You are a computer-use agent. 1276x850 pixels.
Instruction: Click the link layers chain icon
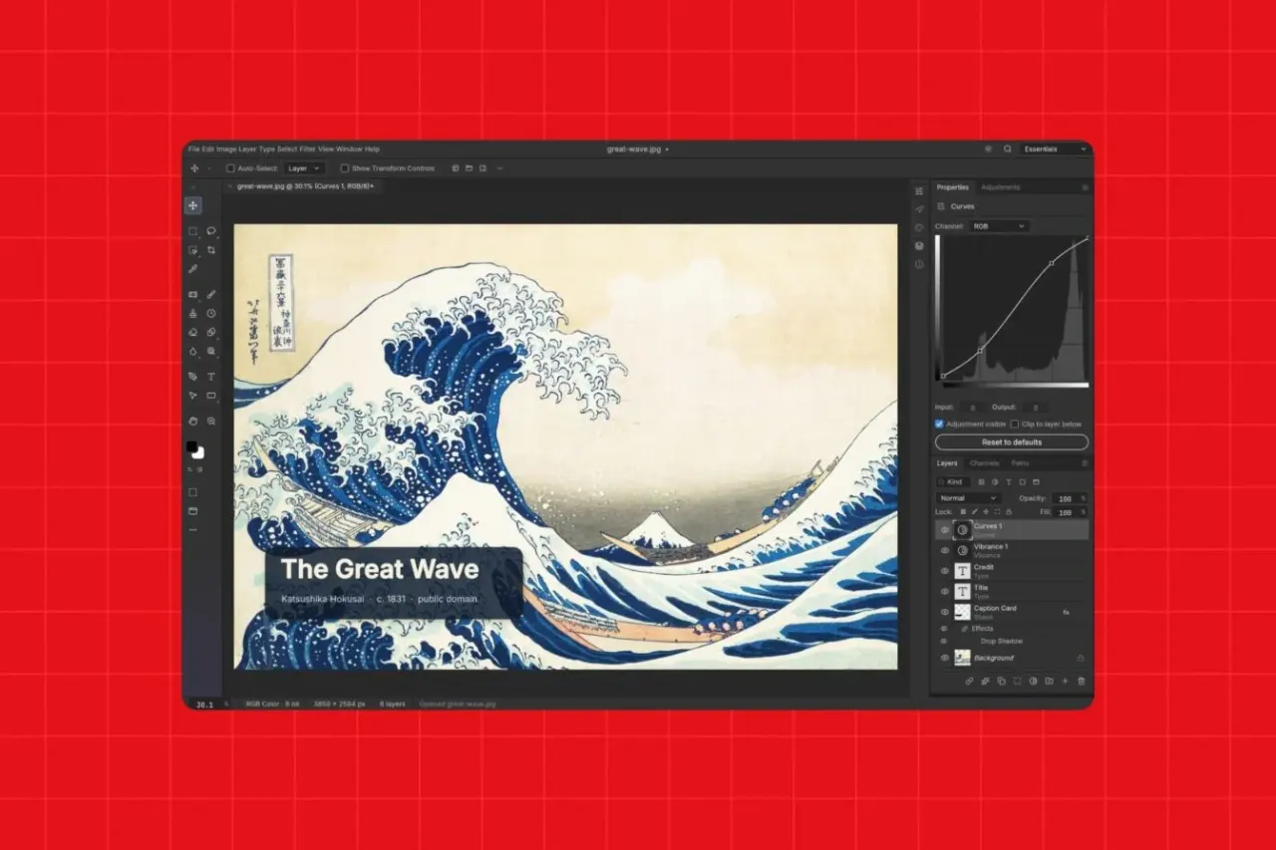coord(969,682)
